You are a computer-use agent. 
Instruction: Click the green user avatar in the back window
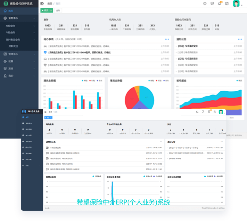[236, 3]
